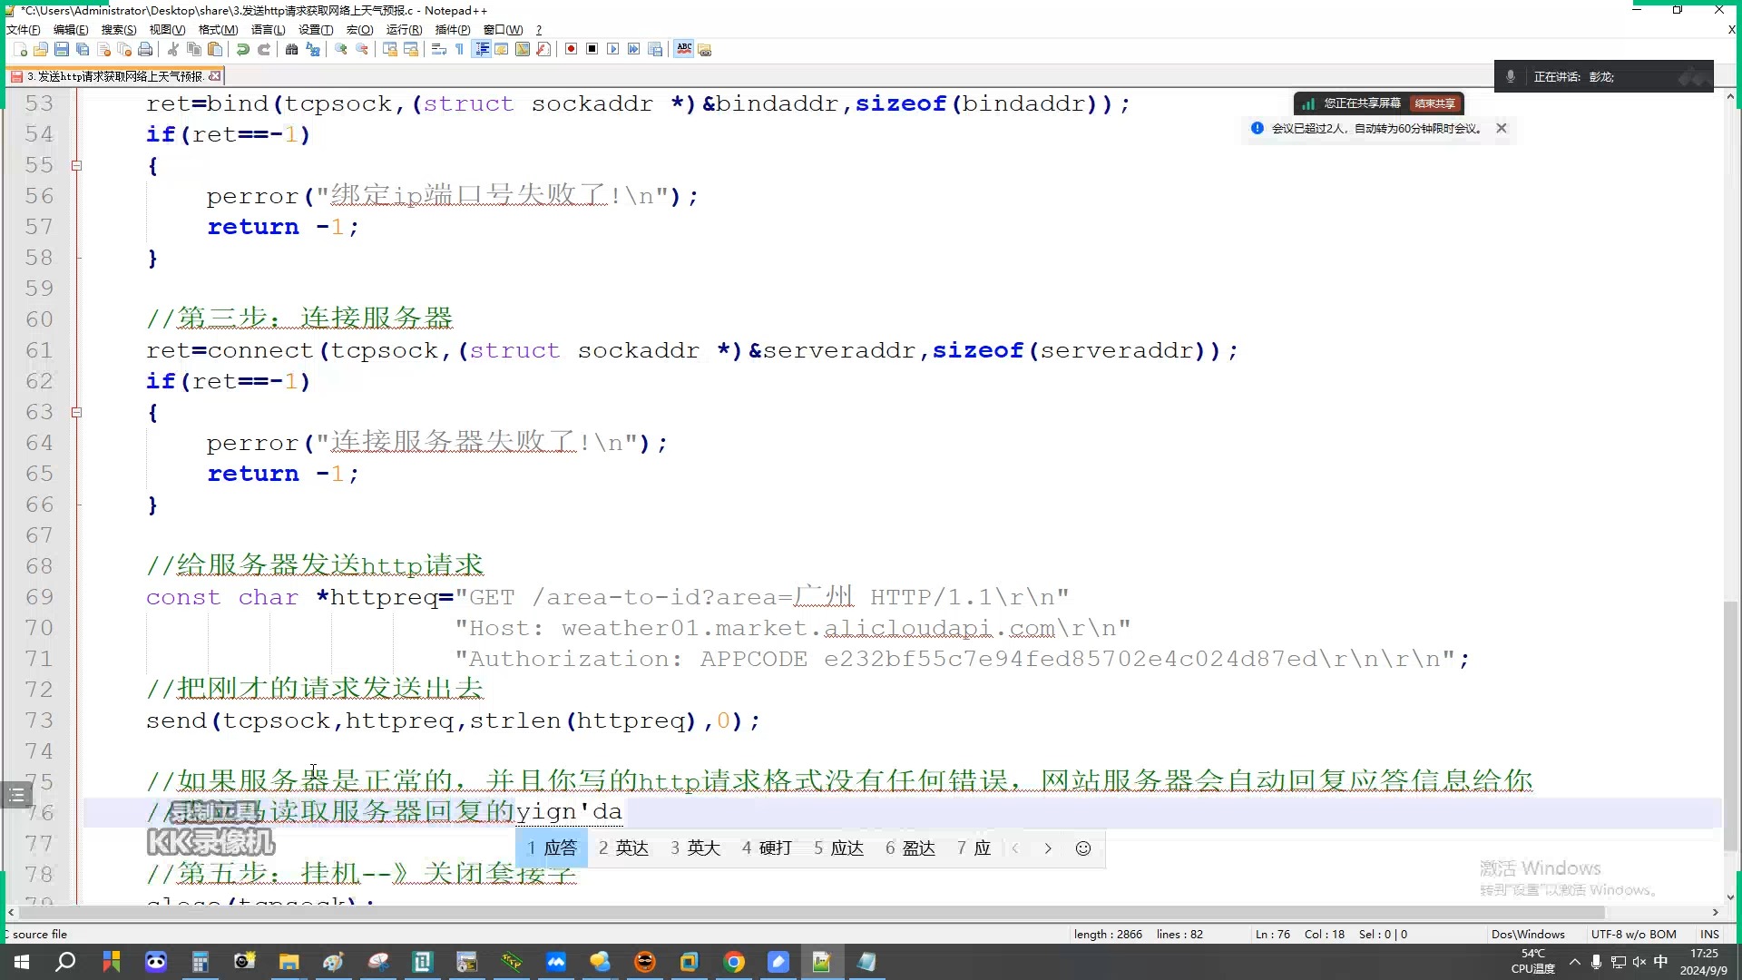Screen dimensions: 1742x980
Task: Collapse the code block at line 55
Action: [x=76, y=165]
